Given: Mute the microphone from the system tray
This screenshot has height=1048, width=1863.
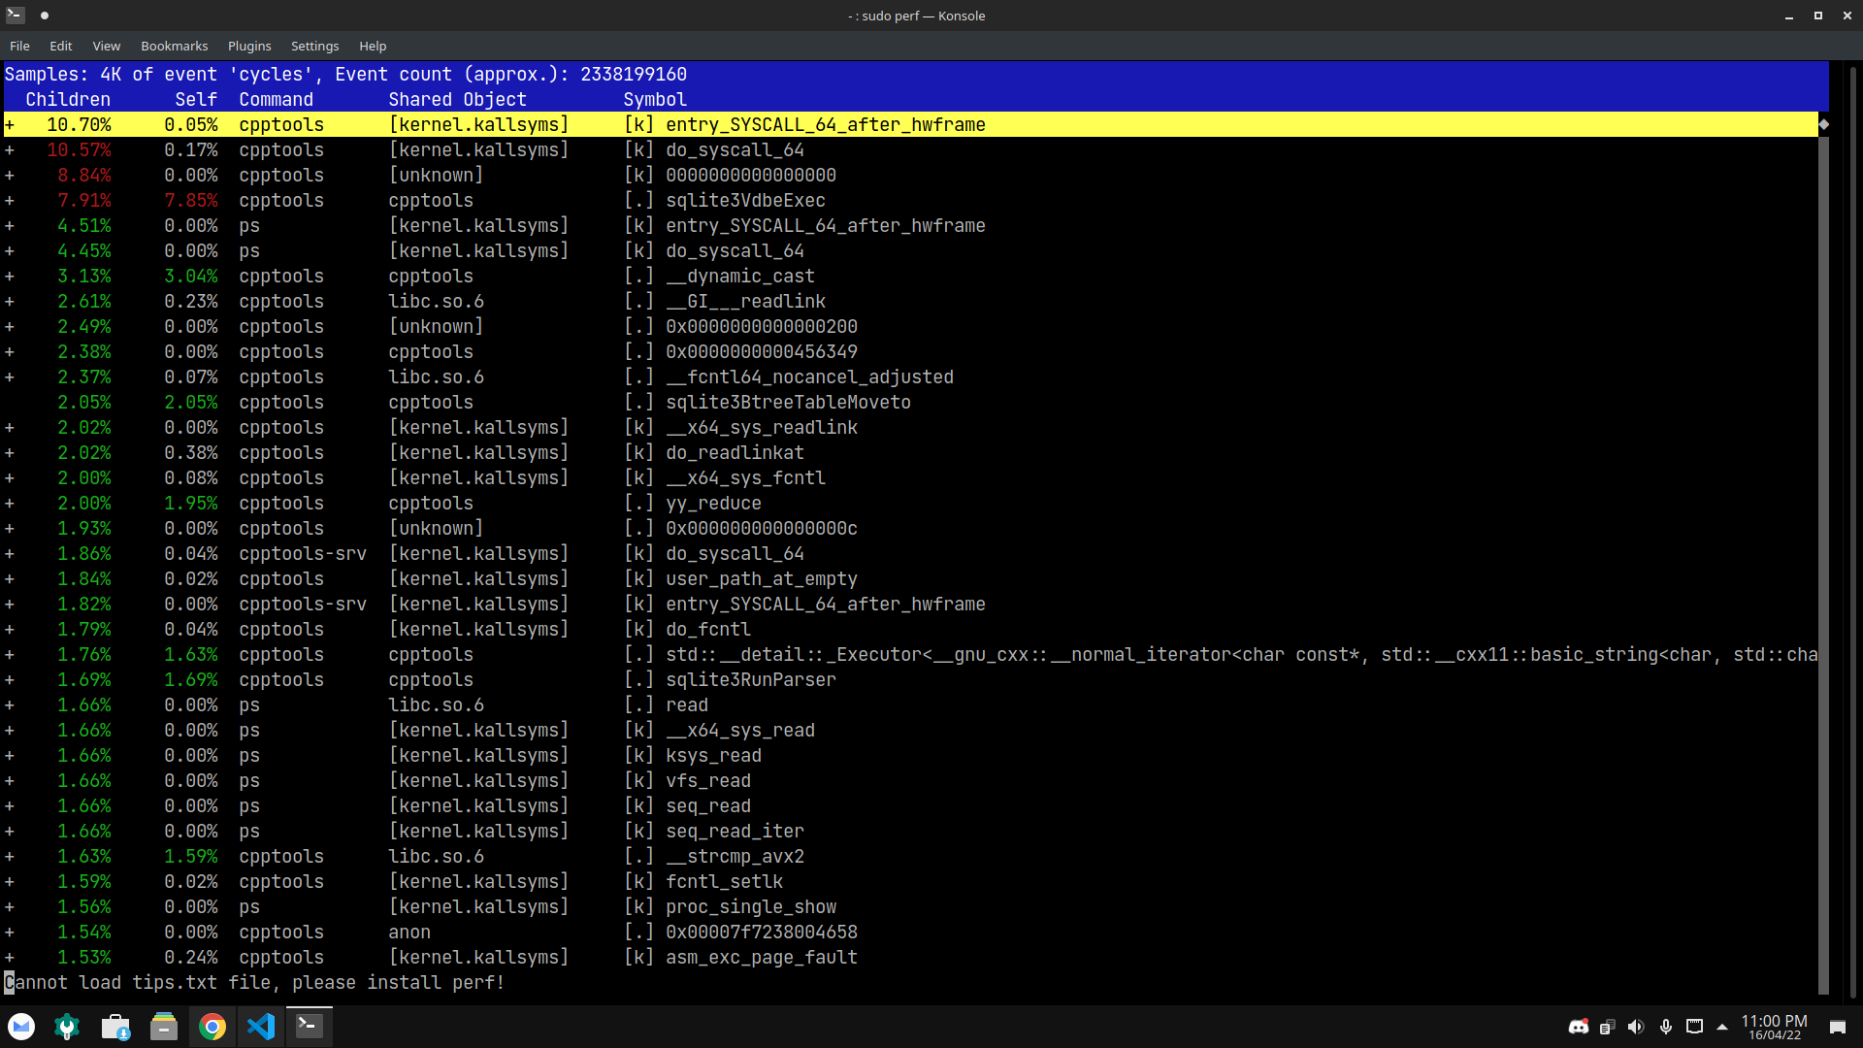Looking at the screenshot, I should [1666, 1027].
